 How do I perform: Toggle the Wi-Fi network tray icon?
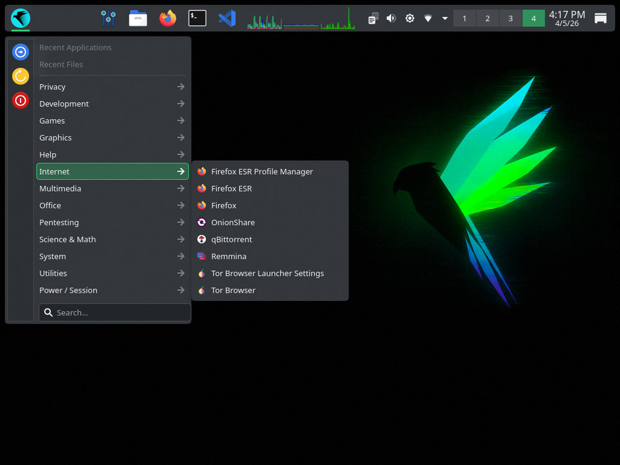click(428, 18)
